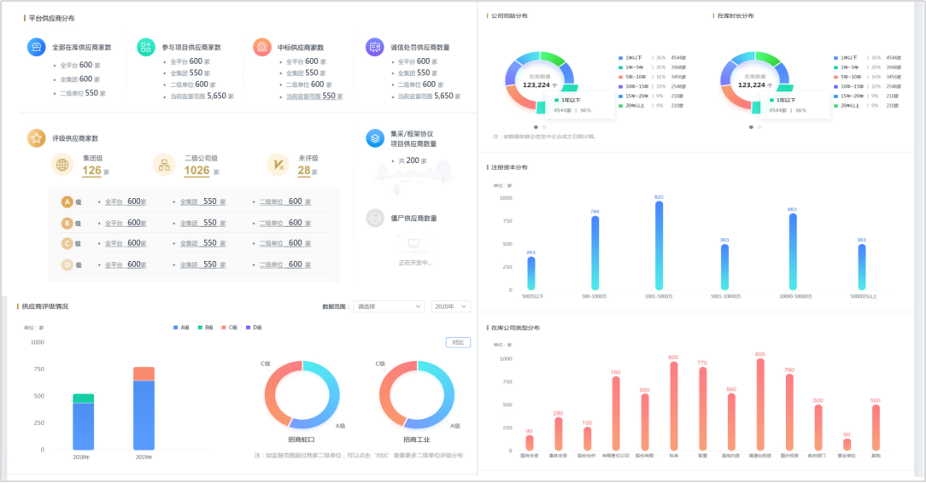Viewport: 926px width, 483px height.
Task: Open the 数据范围 请选择 dropdown
Action: (390, 306)
